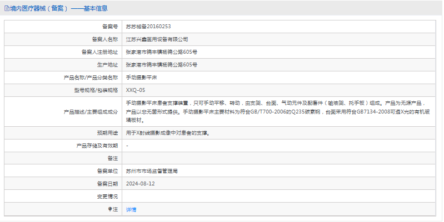This screenshot has width=444, height=222.
Task: Select the model spec XXQ-05
Action: point(136,90)
